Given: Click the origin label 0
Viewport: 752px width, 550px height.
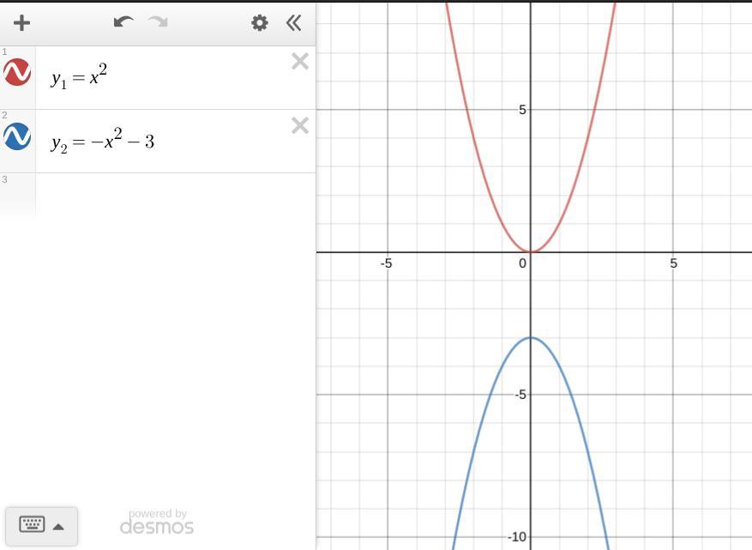Looking at the screenshot, I should (522, 263).
